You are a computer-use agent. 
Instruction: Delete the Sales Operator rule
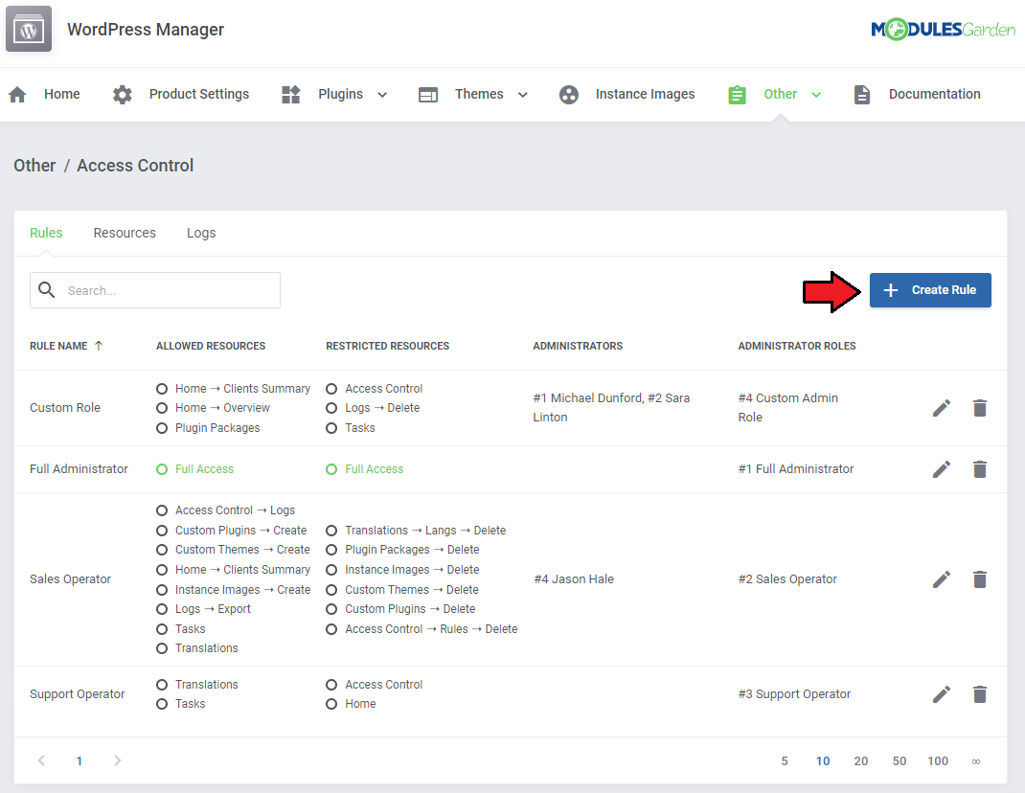pos(979,579)
